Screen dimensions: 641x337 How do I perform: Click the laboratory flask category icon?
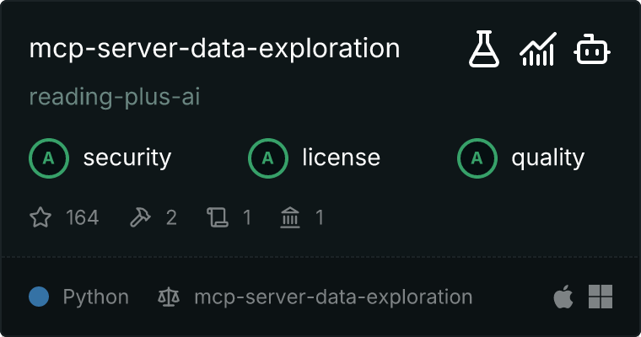(x=484, y=49)
